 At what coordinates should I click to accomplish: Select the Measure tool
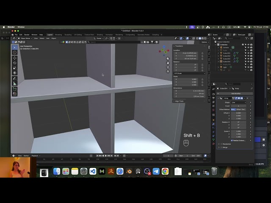[x=15, y=84]
